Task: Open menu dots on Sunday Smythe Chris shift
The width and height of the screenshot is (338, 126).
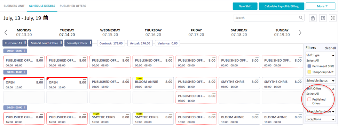Action: [x=300, y=79]
